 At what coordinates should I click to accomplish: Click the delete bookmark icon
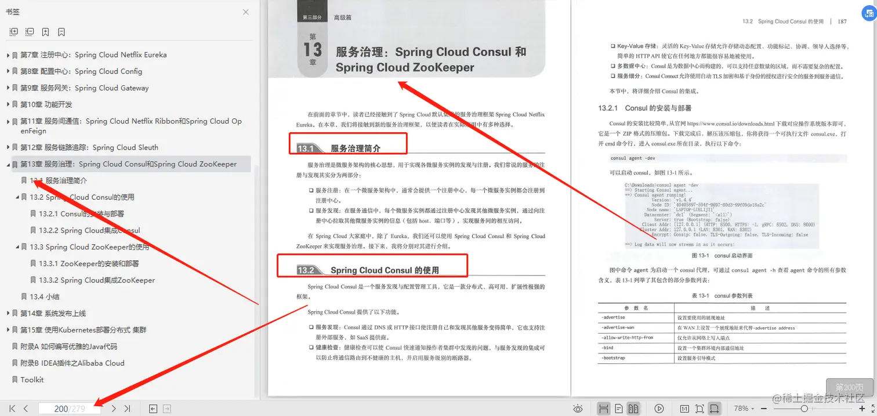point(61,32)
